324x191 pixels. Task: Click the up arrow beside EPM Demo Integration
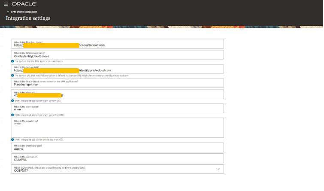[8, 12]
